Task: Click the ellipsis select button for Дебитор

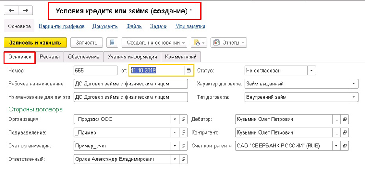Action: [x=336, y=120]
